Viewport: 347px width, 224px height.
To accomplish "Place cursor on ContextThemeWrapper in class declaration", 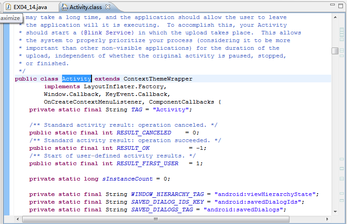I will click(158, 79).
